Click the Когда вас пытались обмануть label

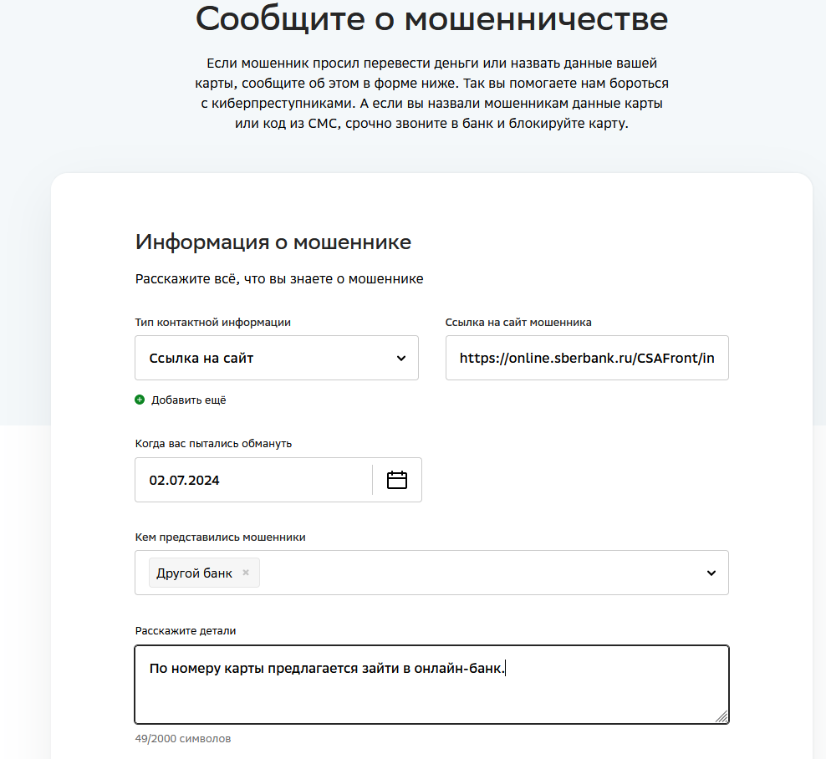(x=213, y=444)
